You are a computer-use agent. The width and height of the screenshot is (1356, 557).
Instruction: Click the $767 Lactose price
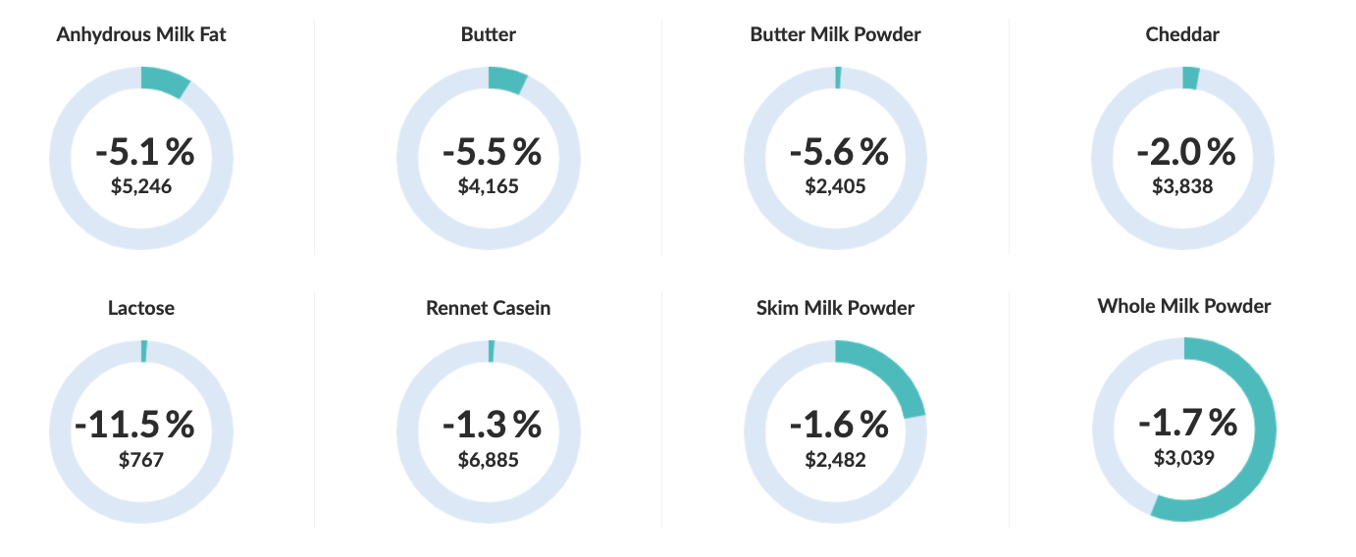[141, 459]
